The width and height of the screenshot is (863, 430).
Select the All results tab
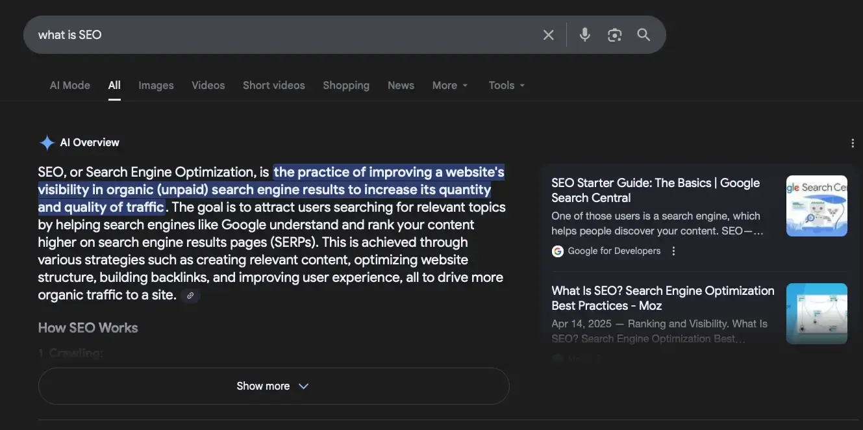114,85
